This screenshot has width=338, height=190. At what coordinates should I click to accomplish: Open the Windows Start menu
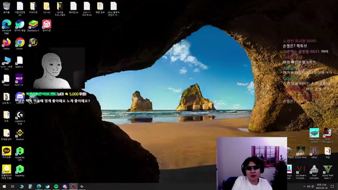point(4,186)
